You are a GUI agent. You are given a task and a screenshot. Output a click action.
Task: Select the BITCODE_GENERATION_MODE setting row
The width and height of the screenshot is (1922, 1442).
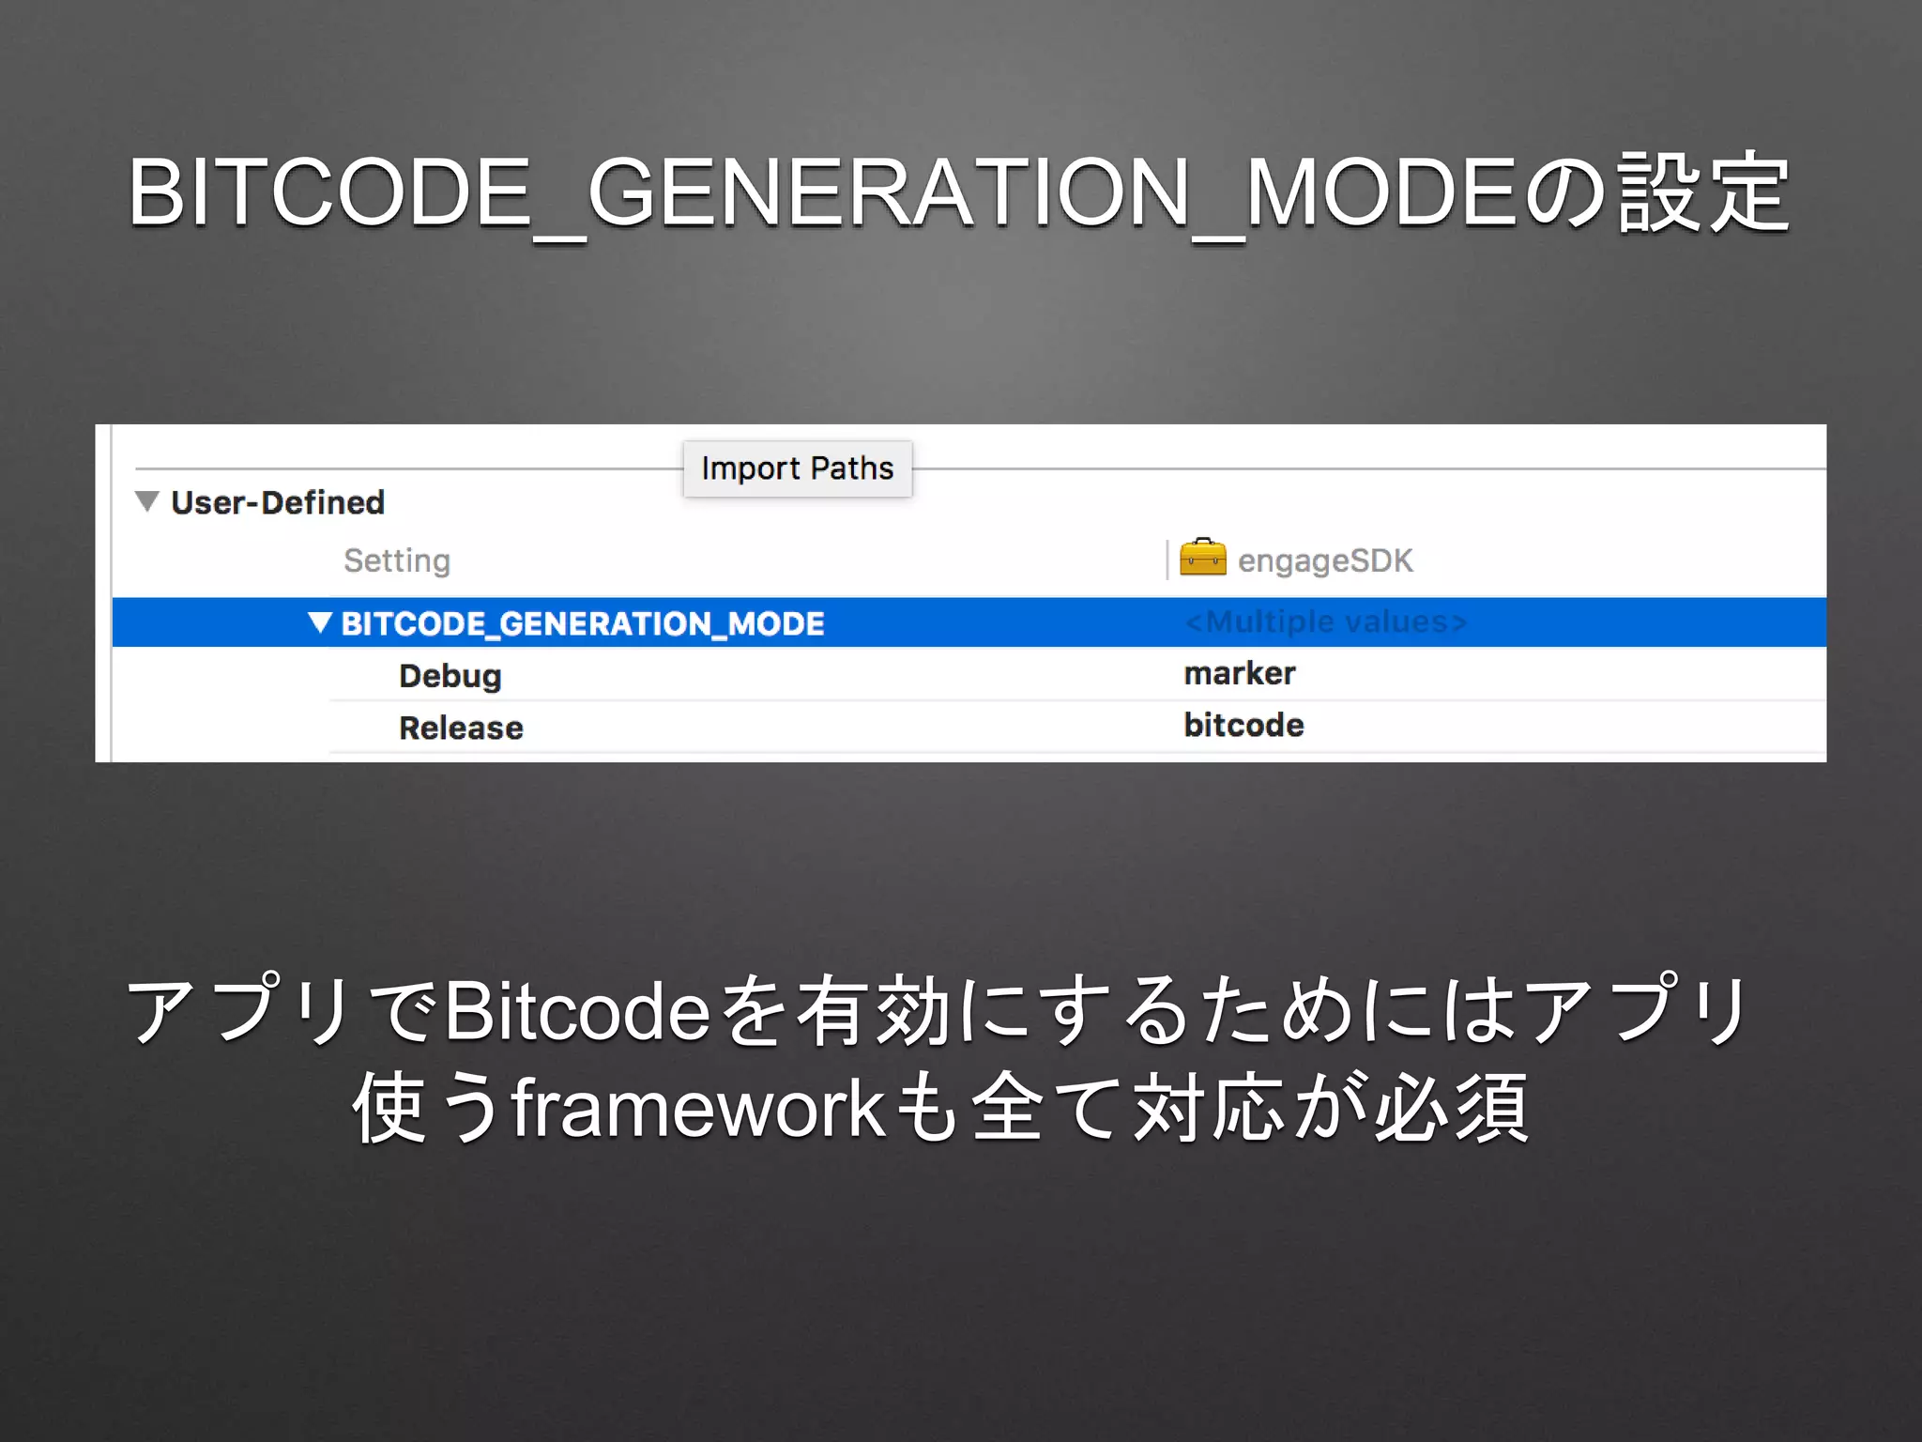[x=969, y=622]
